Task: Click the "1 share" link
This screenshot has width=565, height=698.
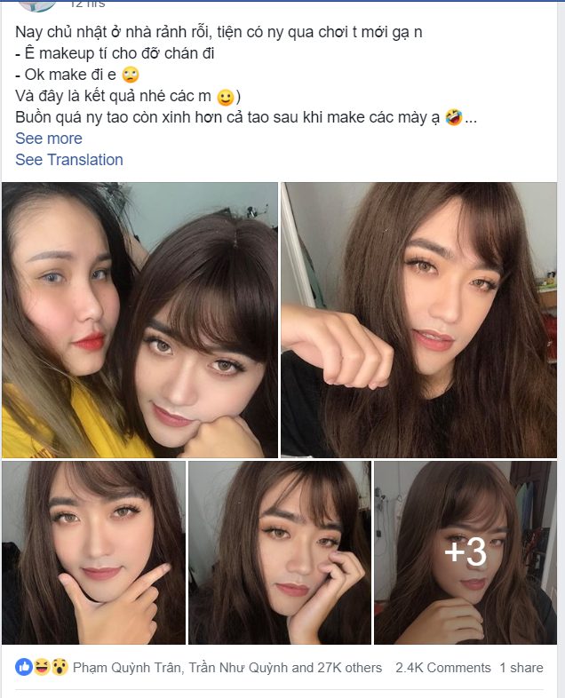Action: click(x=521, y=668)
